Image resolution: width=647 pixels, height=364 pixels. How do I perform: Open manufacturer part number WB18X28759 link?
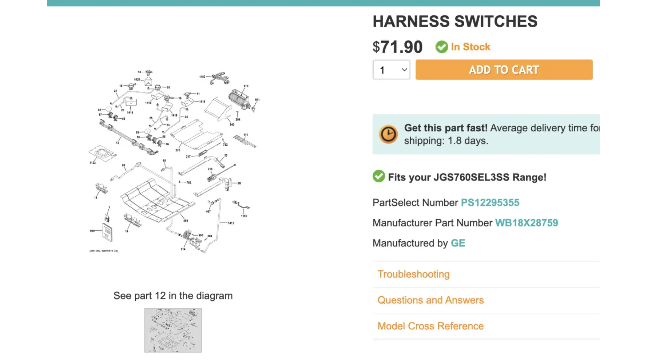tap(526, 223)
